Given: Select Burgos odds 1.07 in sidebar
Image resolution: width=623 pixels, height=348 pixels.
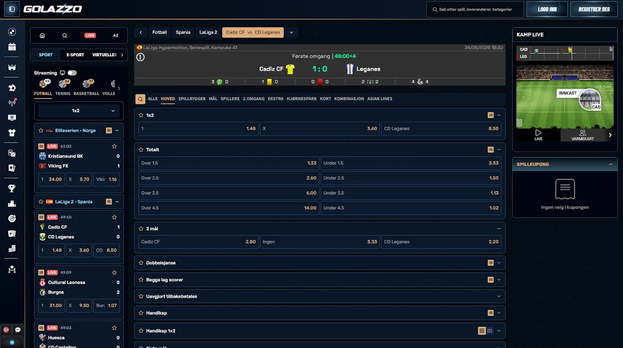Looking at the screenshot, I should 106,306.
